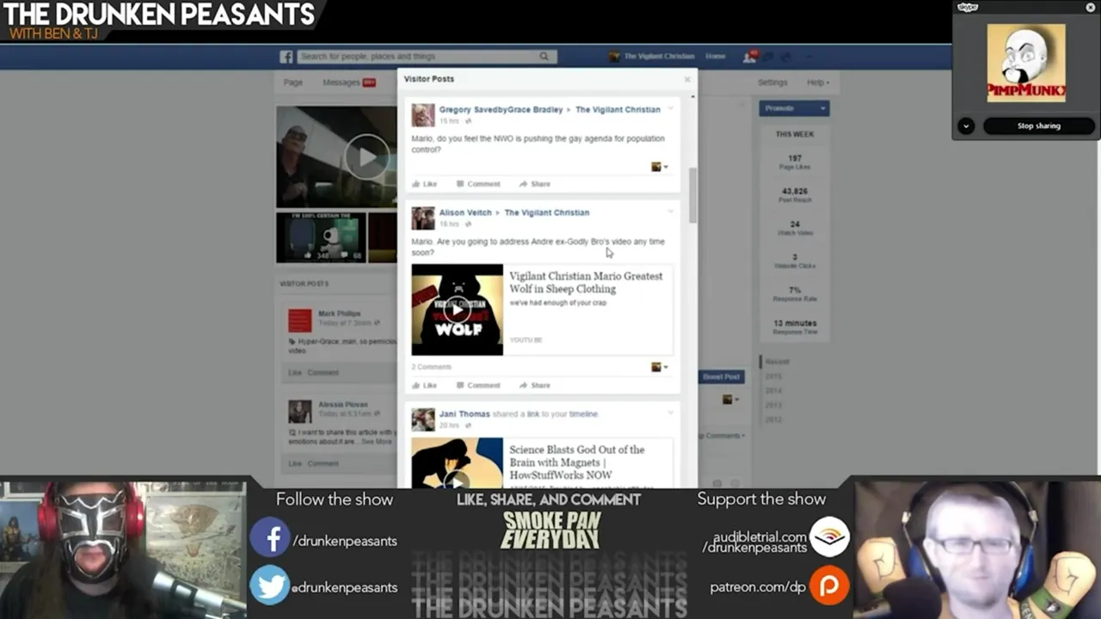
Task: Like Alison Veitch's post
Action: tap(424, 385)
